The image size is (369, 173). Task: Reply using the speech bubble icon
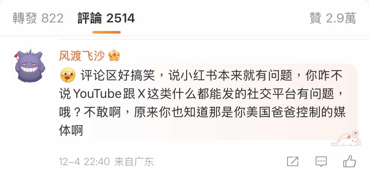(x=321, y=161)
